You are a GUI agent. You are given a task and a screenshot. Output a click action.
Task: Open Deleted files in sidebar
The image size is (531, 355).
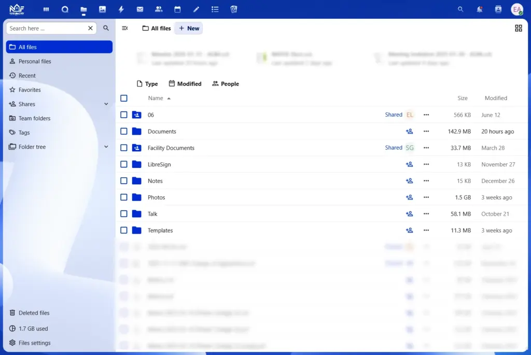point(34,313)
